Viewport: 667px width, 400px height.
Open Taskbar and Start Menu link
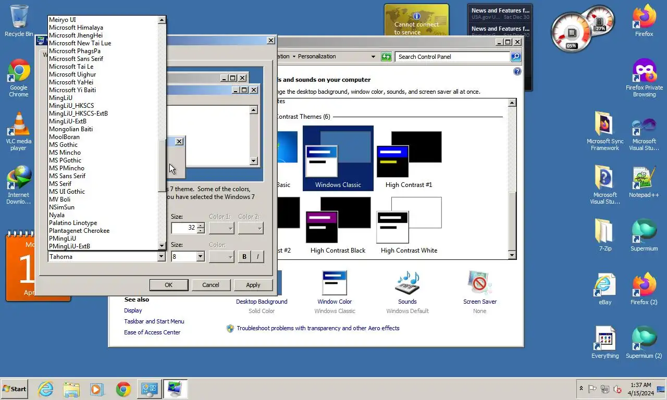(154, 321)
